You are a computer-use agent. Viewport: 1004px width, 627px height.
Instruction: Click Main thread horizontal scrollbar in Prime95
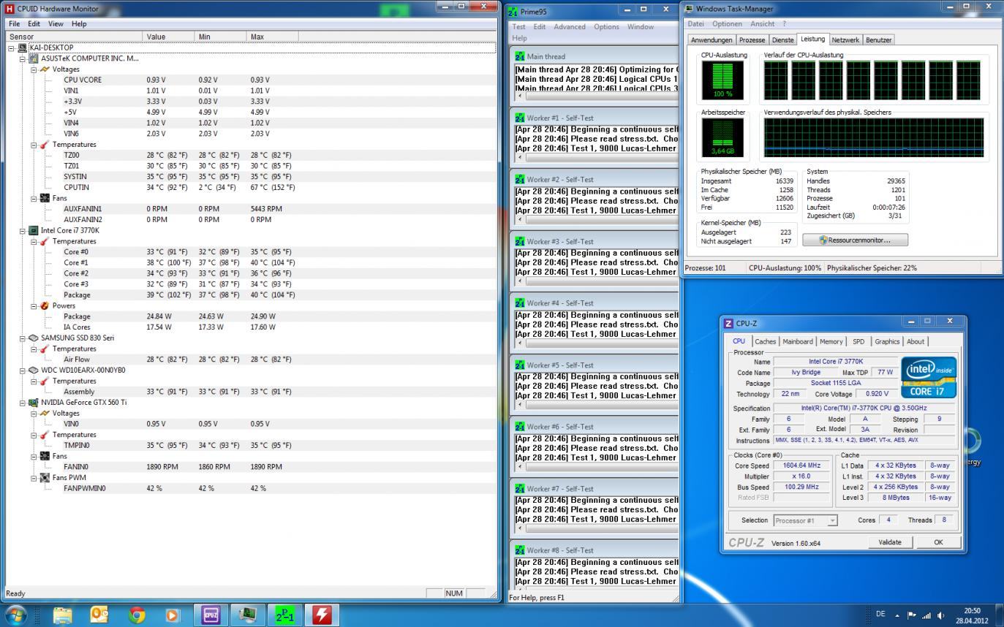pyautogui.click(x=597, y=96)
